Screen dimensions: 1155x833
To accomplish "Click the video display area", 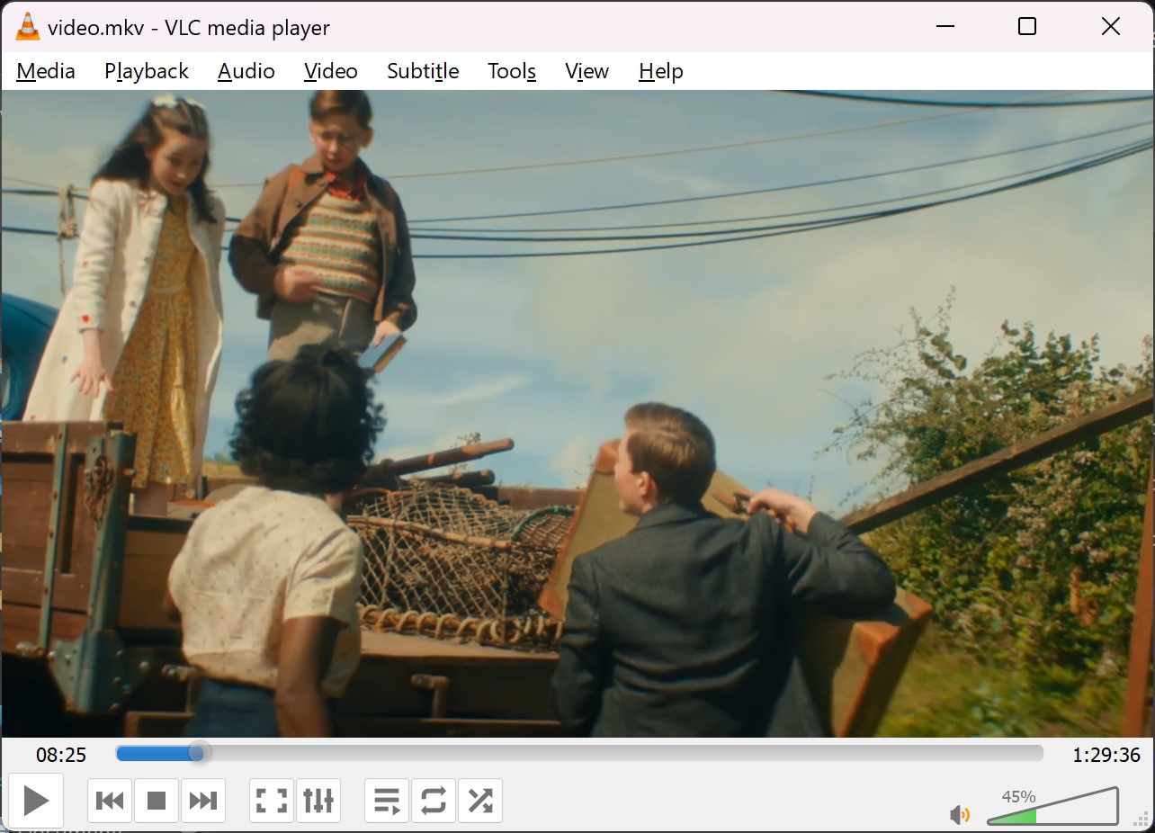I will [x=577, y=414].
